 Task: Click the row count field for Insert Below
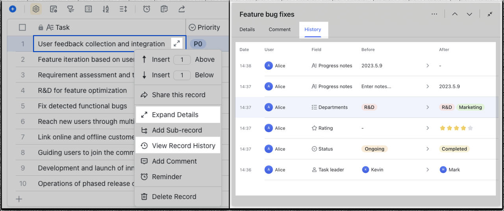click(182, 75)
